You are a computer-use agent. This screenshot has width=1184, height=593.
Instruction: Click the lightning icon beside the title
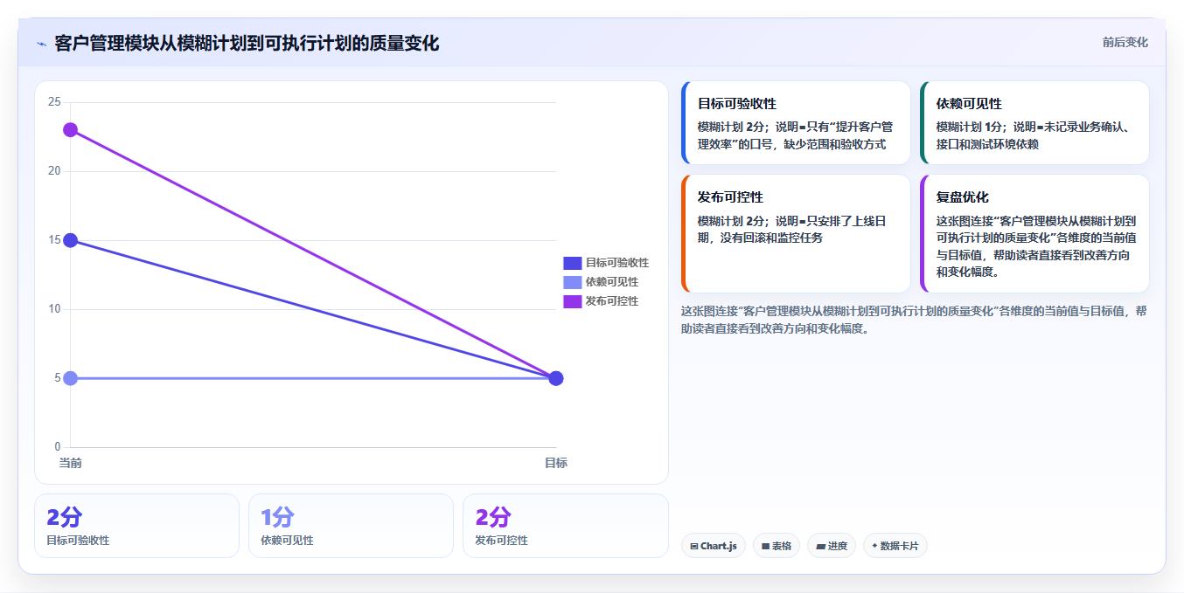[x=42, y=44]
